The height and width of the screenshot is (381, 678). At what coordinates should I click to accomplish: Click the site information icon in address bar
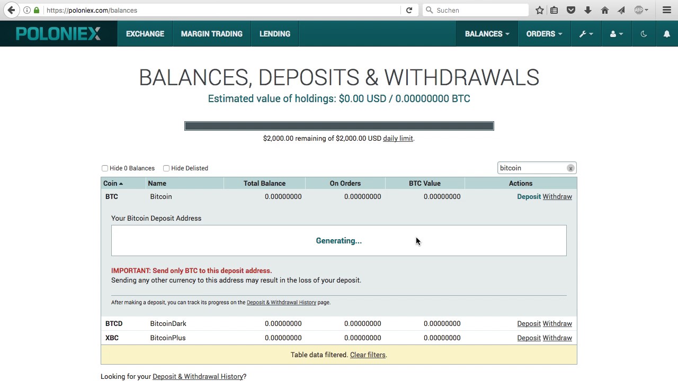[27, 10]
